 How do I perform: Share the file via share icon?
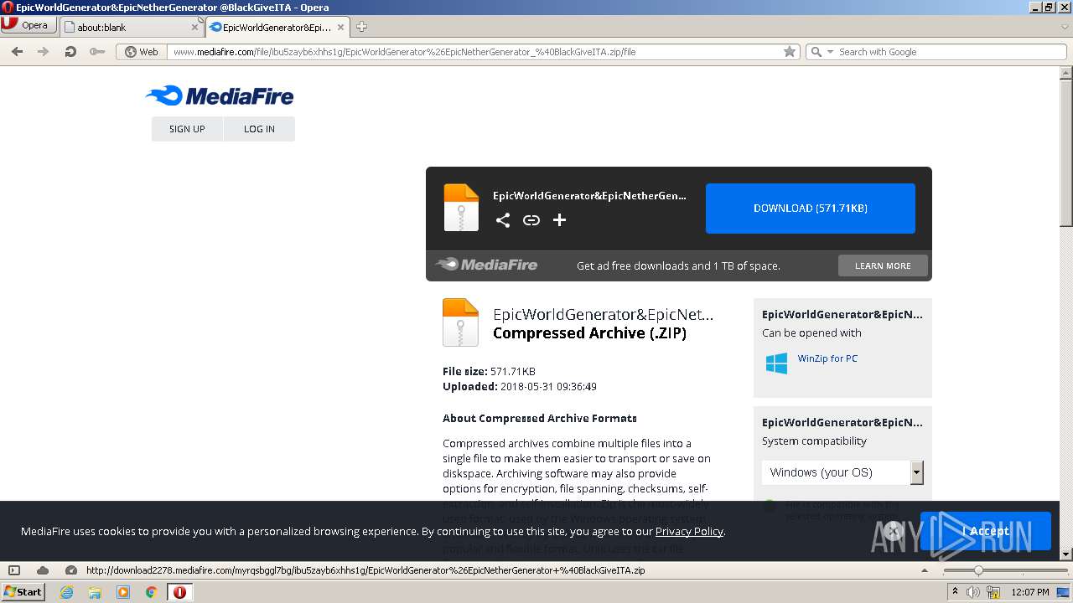point(503,219)
